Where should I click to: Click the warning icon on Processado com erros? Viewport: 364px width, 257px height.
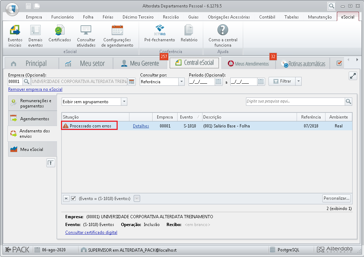[66, 126]
